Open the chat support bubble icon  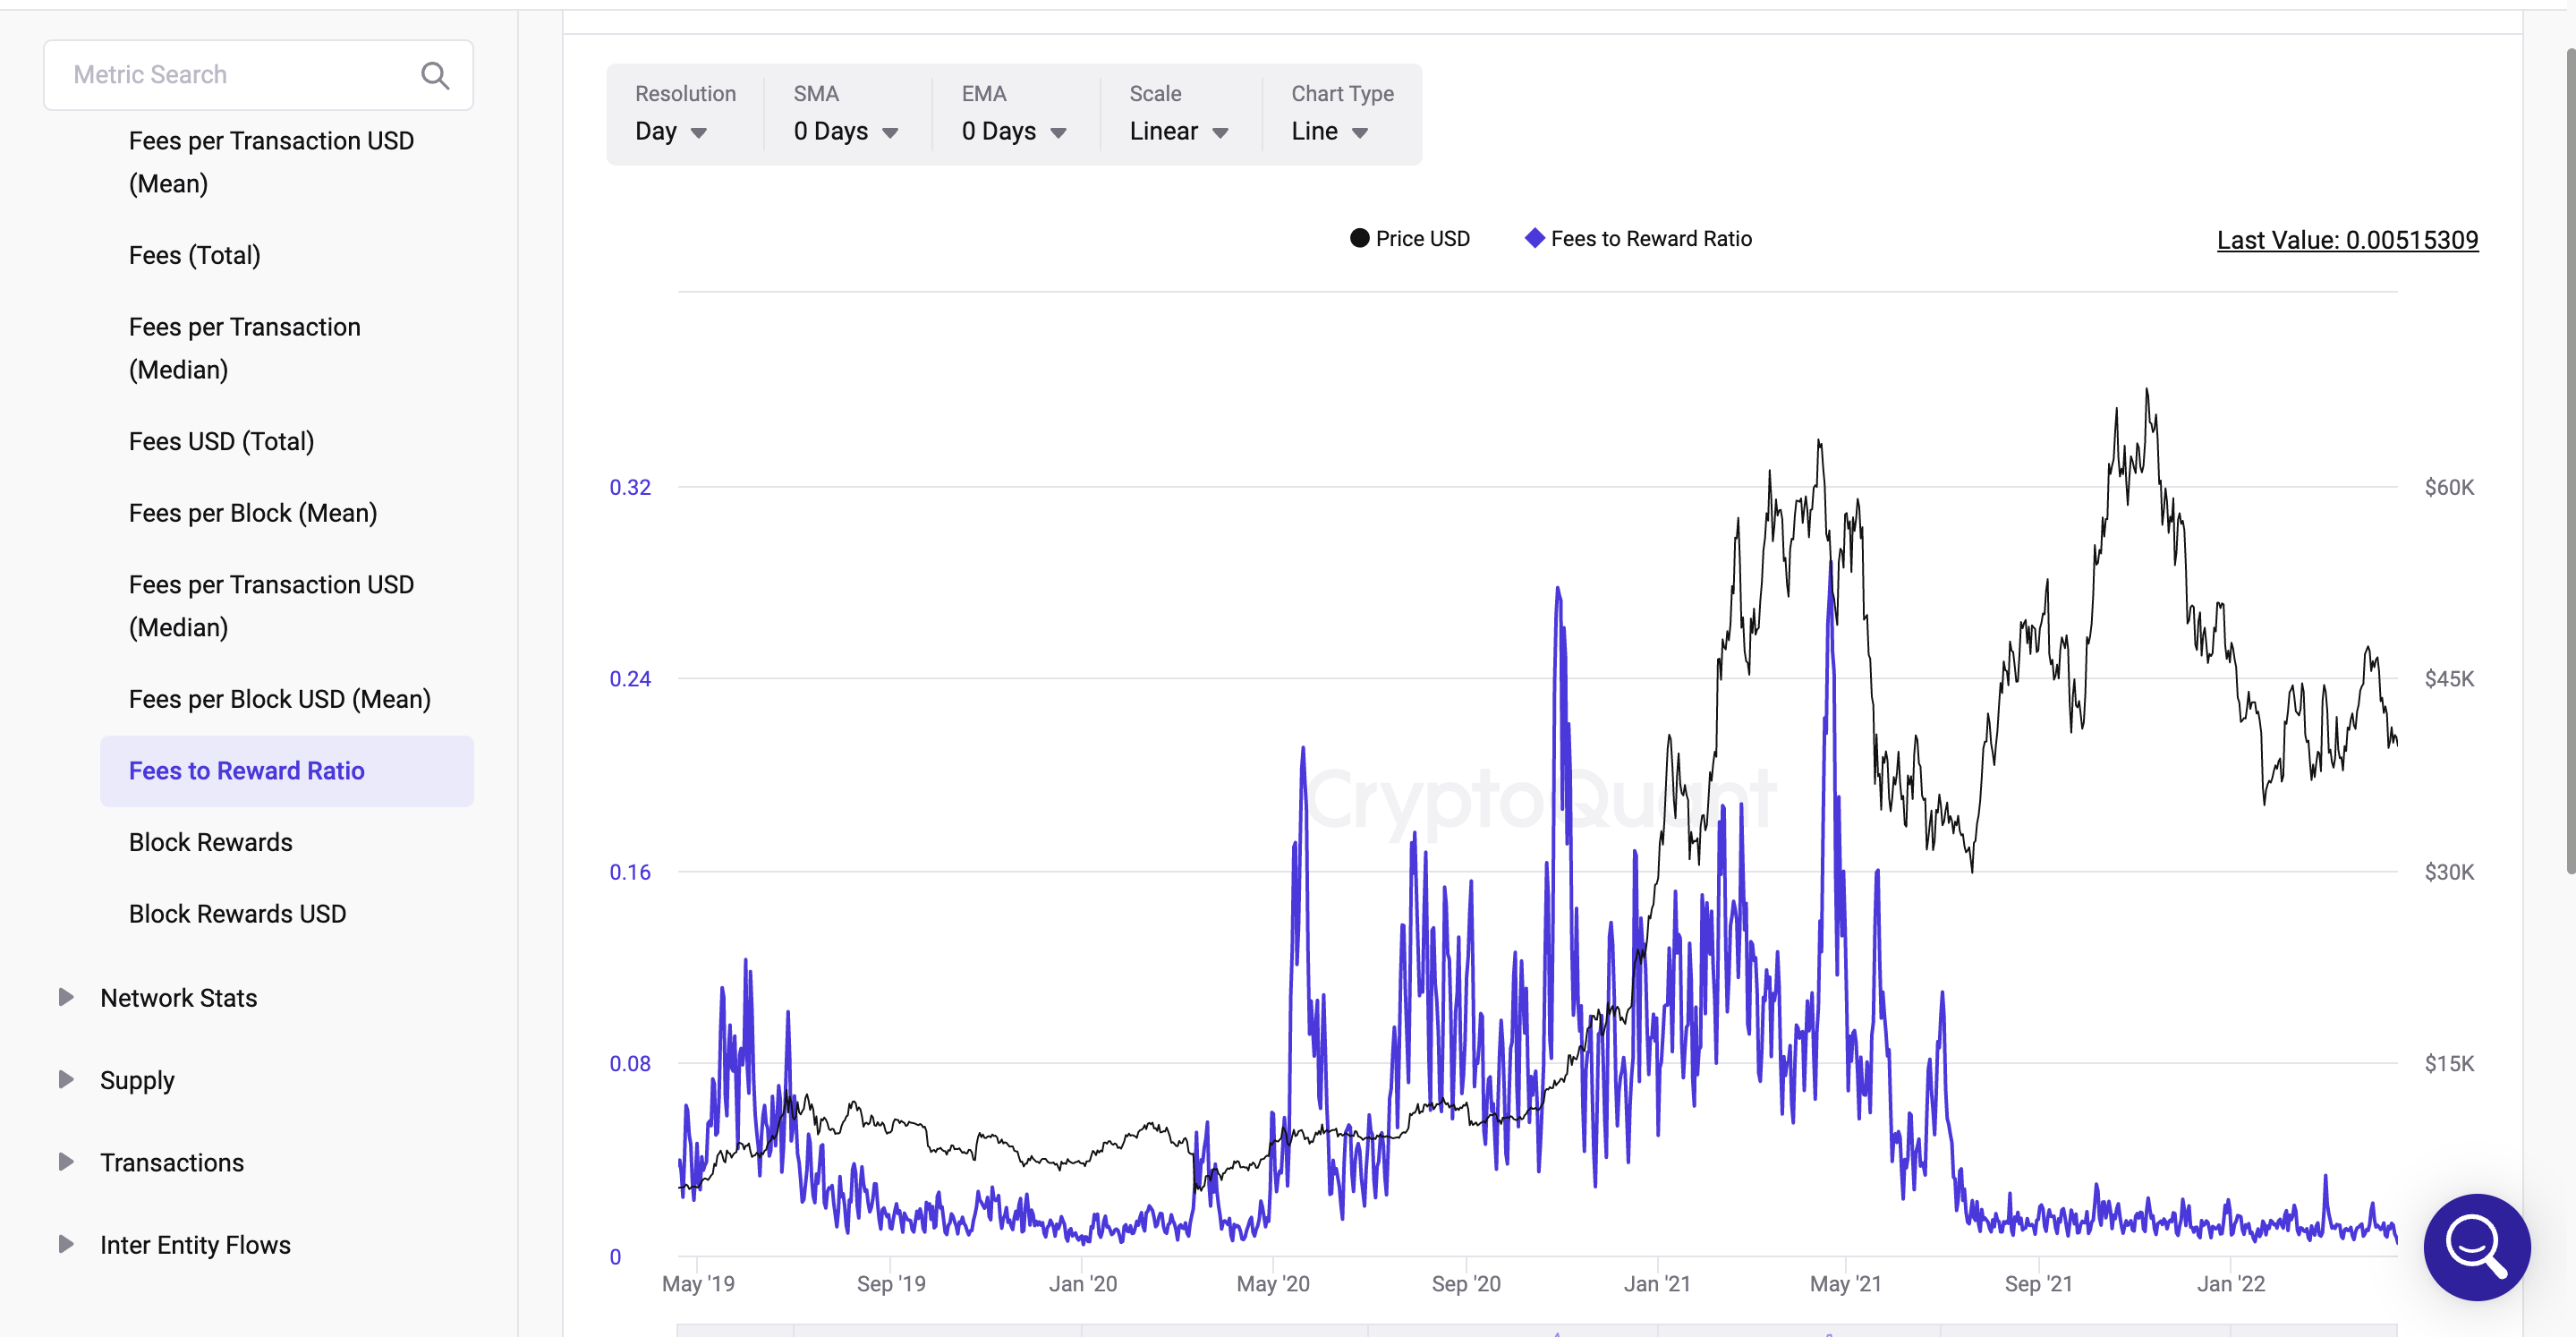pyautogui.click(x=2477, y=1246)
